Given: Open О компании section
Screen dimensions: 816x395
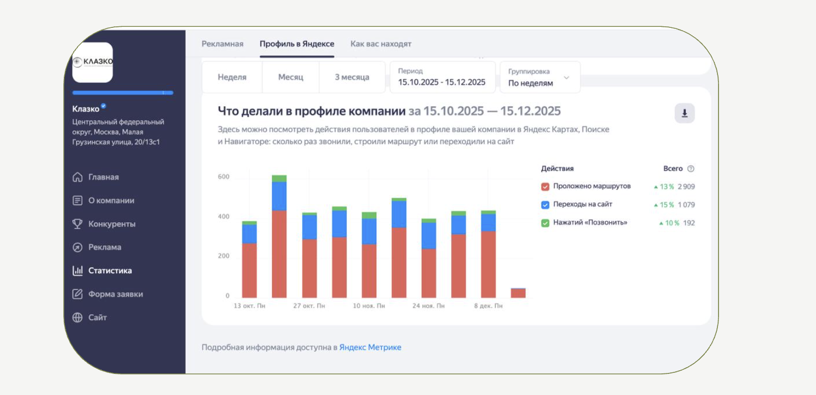Looking at the screenshot, I should point(111,201).
